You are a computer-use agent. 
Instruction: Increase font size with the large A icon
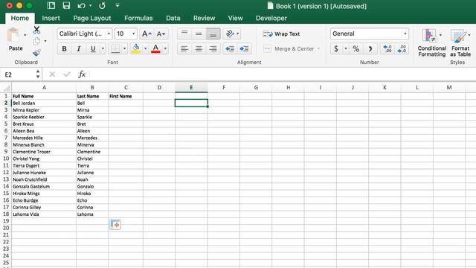(147, 33)
